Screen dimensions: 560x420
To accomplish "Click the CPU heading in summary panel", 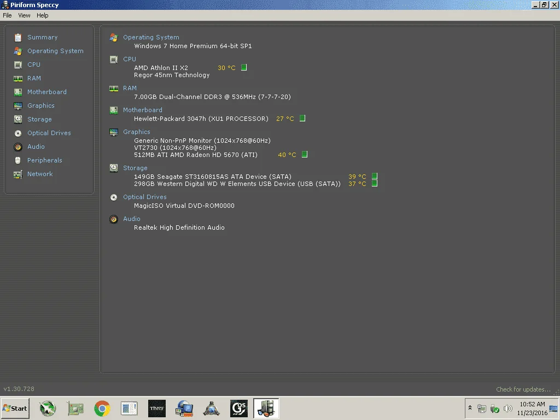I will tap(129, 59).
